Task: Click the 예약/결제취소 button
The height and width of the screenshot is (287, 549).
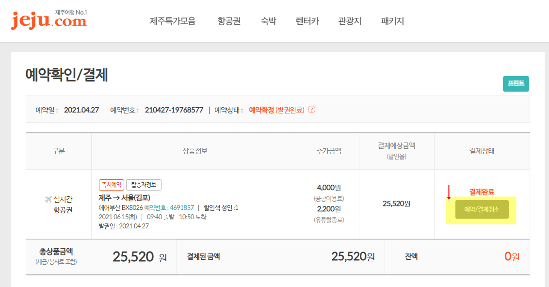Action: (482, 209)
